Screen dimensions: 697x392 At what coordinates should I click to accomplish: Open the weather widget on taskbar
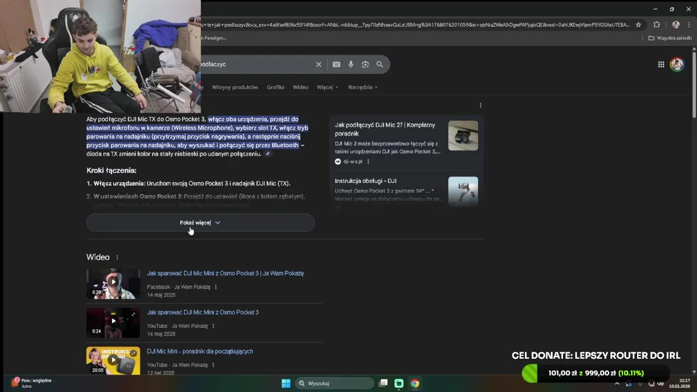click(32, 383)
